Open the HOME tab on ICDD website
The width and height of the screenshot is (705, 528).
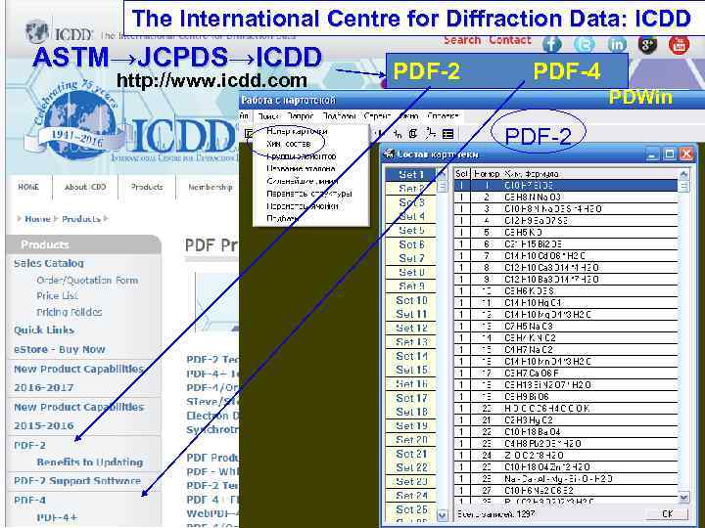(x=28, y=187)
